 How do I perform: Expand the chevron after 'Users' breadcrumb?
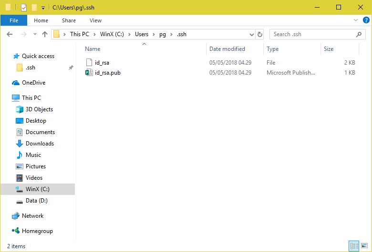click(154, 34)
